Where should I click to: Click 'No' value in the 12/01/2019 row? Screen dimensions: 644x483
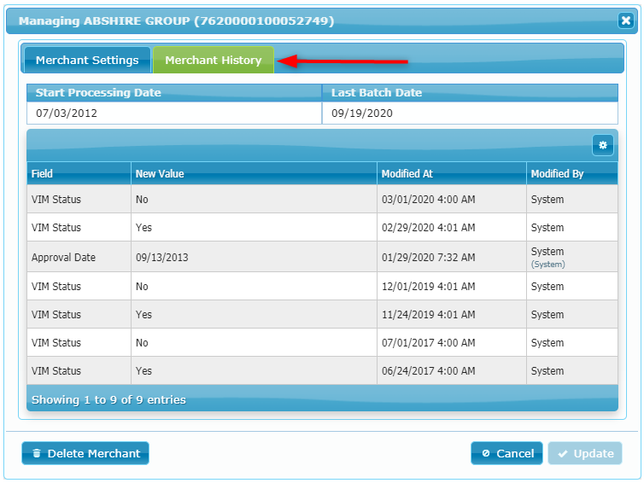pos(142,287)
